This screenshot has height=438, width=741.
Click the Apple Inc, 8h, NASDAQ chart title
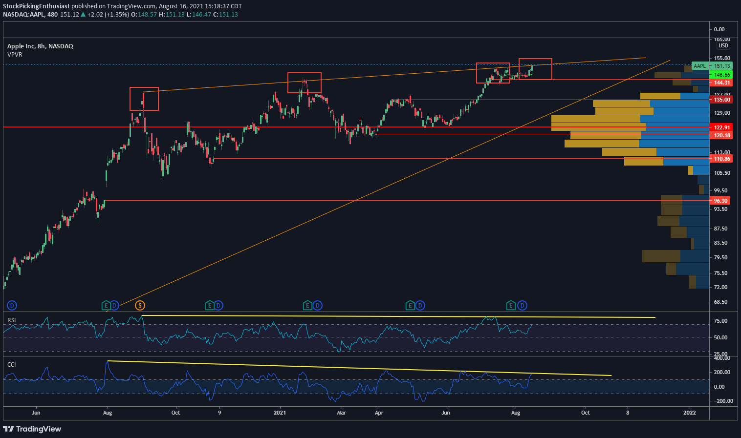click(40, 46)
